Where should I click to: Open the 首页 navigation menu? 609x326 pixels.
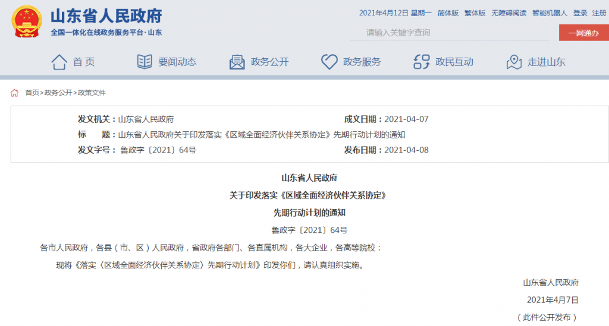[84, 62]
